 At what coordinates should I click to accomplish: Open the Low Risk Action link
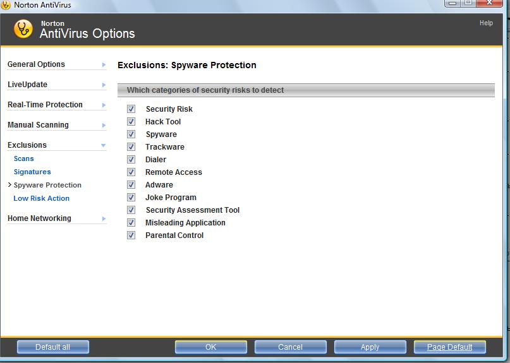(41, 198)
